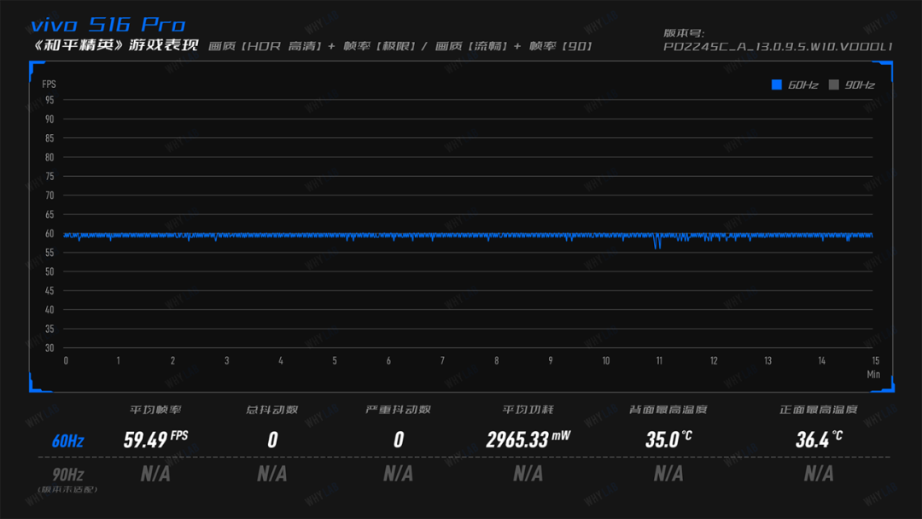Click the 严重抖动数 column header
Screen dimensions: 922x519
click(x=398, y=410)
